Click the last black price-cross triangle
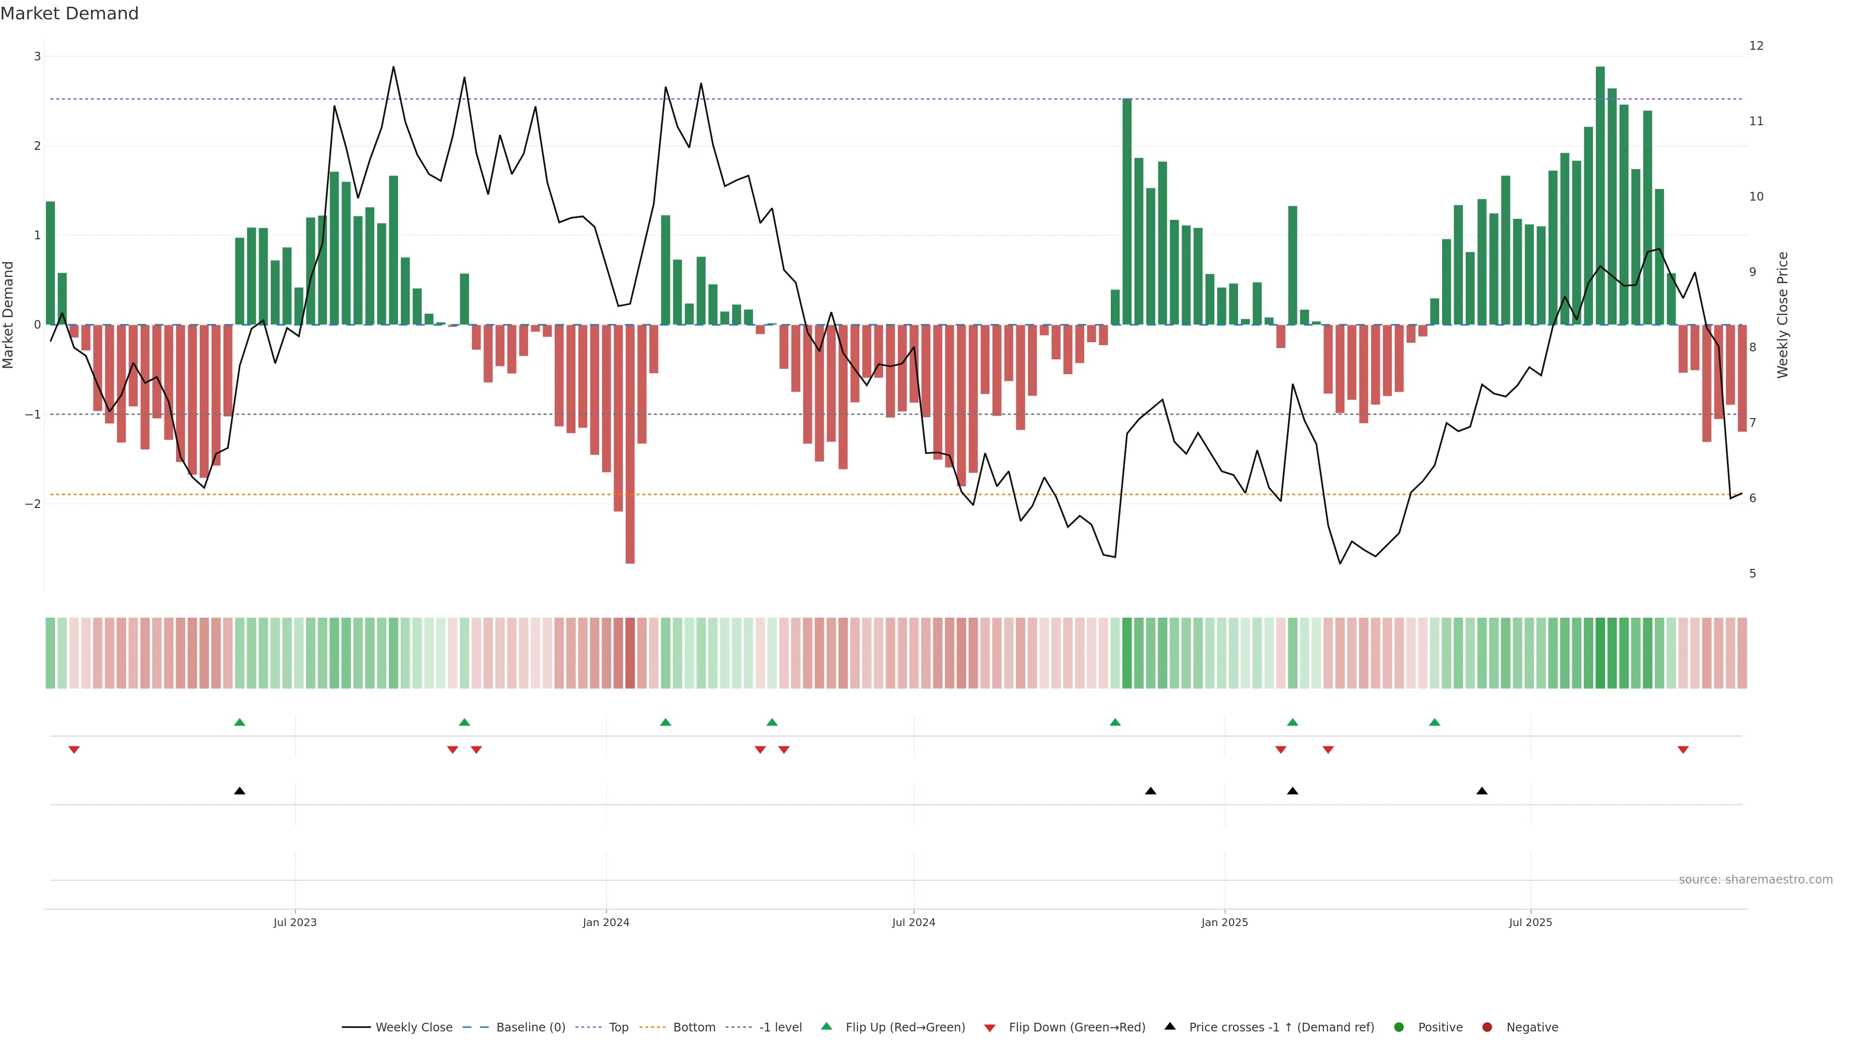Screen dimensions: 1857x1044 [1482, 791]
